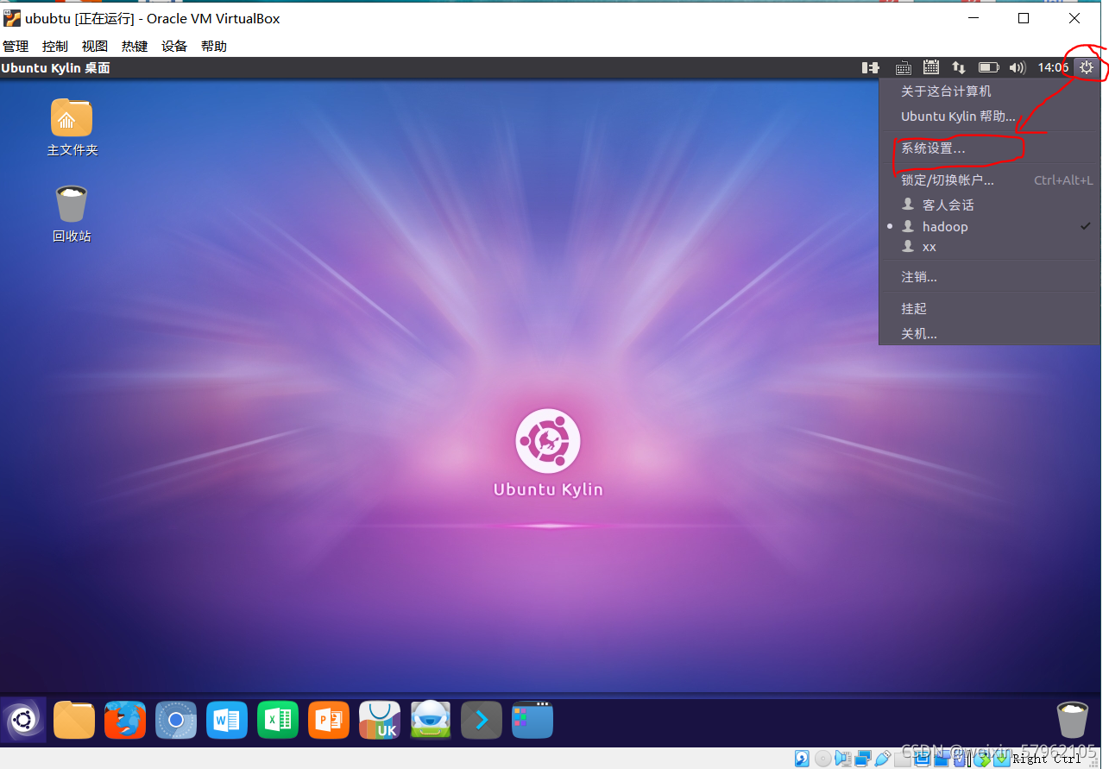Open the volume indicator in the top panel
The image size is (1109, 769).
(1018, 67)
